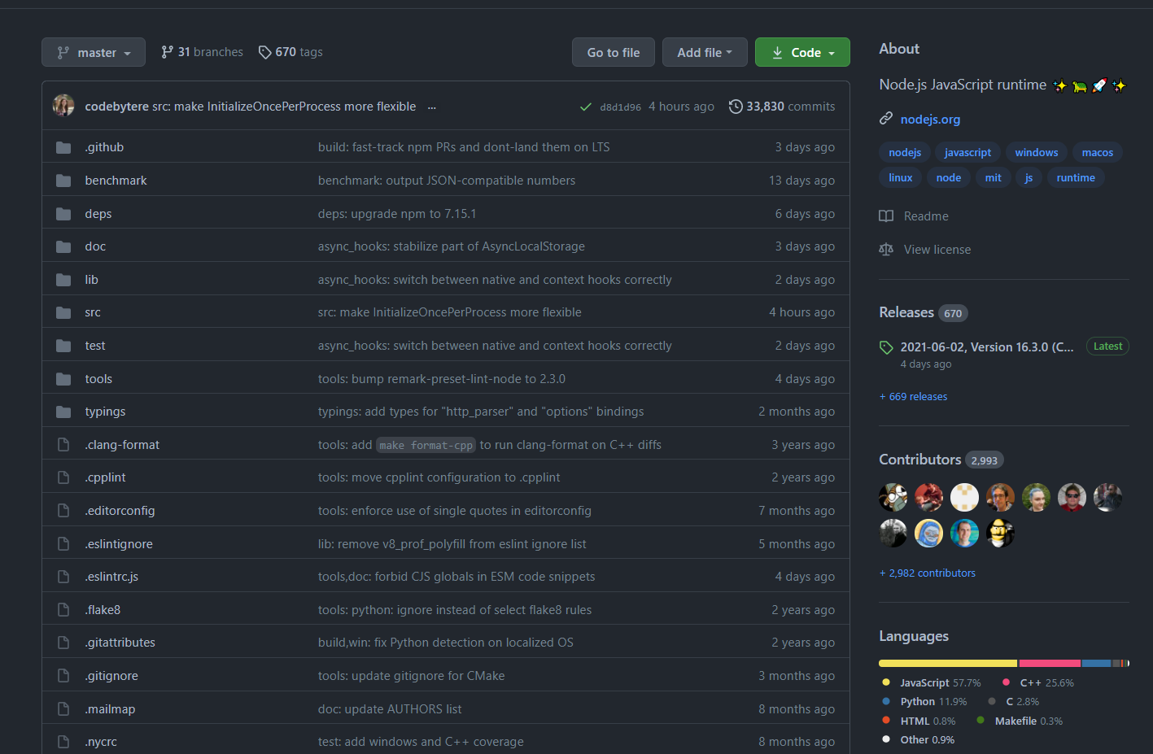Open the View license link
Viewport: 1153px width, 754px height.
click(925, 250)
